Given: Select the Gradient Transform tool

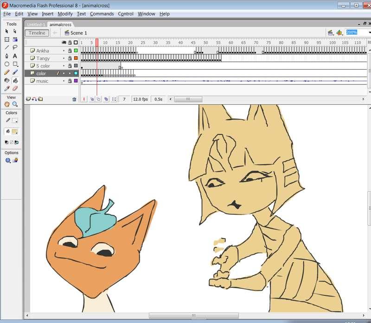Looking at the screenshot, I should (x=15, y=39).
